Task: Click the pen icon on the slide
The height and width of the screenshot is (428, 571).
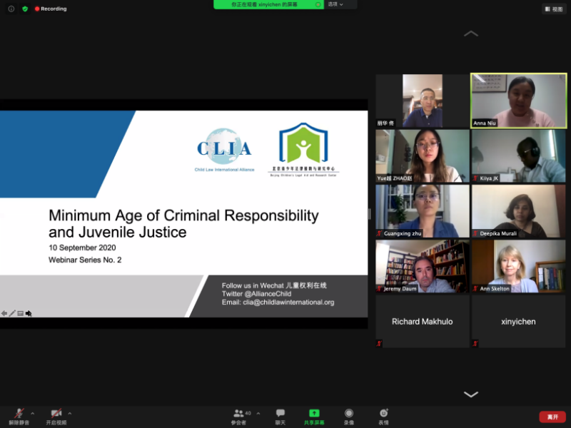Action: pyautogui.click(x=12, y=313)
